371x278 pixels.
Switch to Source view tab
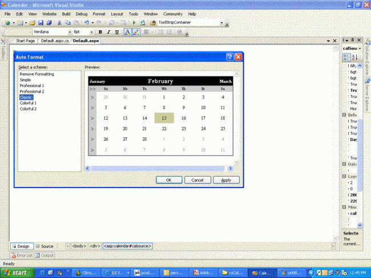pyautogui.click(x=45, y=246)
